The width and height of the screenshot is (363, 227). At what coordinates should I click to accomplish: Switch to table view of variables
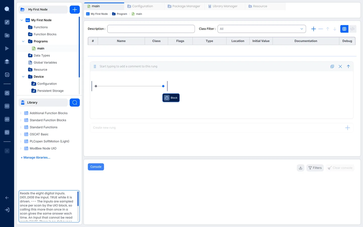pos(344,29)
